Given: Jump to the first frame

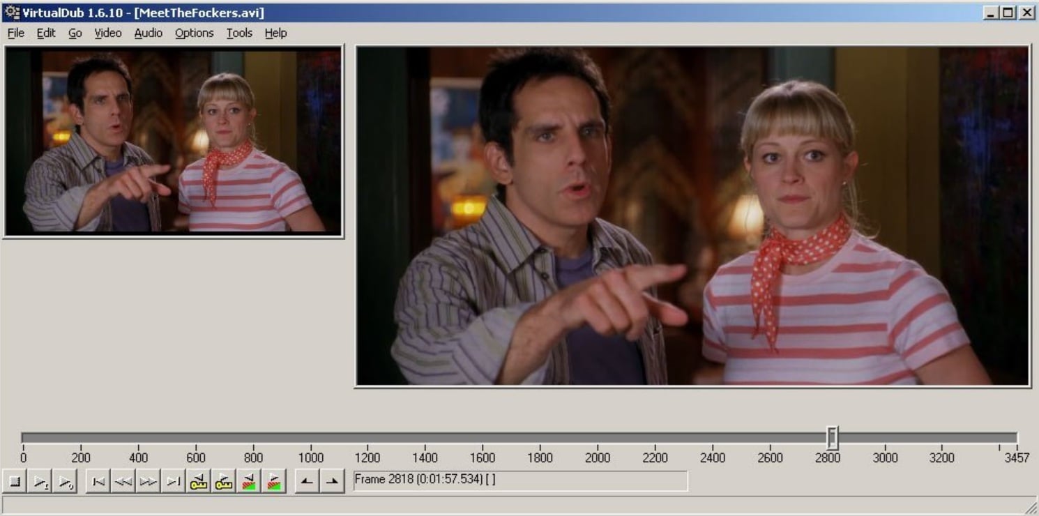Looking at the screenshot, I should tap(98, 480).
